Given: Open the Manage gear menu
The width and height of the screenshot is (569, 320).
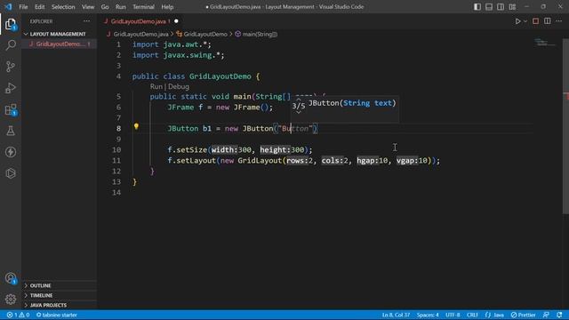Looking at the screenshot, I should coord(11,299).
